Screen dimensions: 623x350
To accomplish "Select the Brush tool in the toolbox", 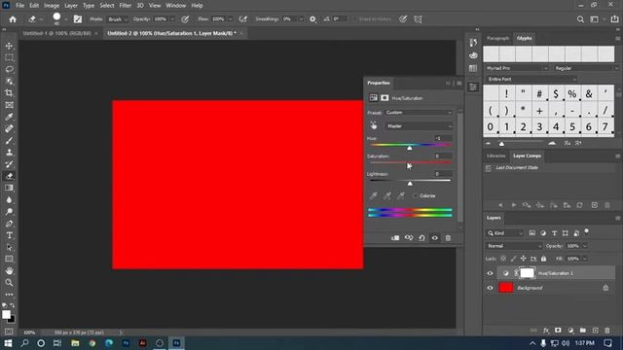I will coord(9,140).
